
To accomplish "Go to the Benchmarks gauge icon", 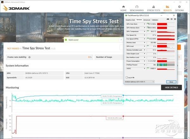I will click(x=137, y=7).
